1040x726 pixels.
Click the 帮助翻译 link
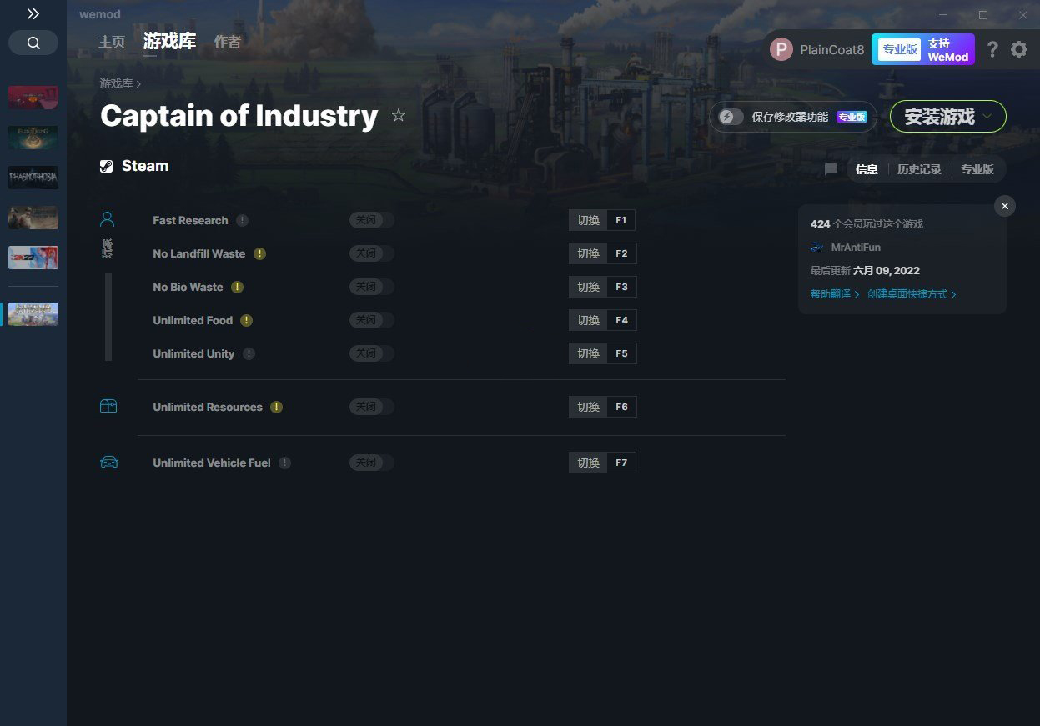(835, 294)
